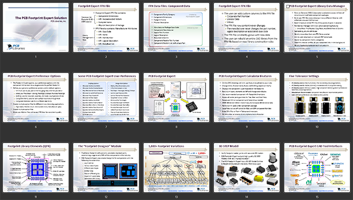Select the title slide 'The PCB Footprint Expert Solution'
The image size is (353, 200).
pyautogui.click(x=36, y=27)
